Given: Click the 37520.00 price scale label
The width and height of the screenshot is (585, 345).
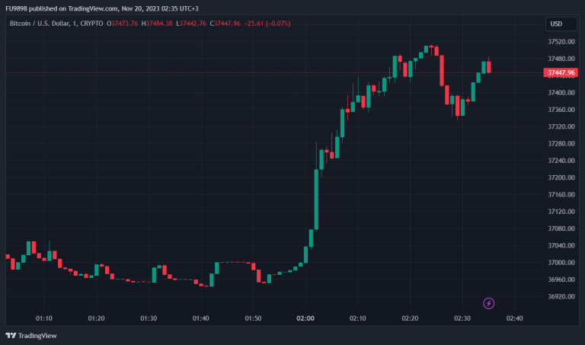Looking at the screenshot, I should tap(560, 42).
